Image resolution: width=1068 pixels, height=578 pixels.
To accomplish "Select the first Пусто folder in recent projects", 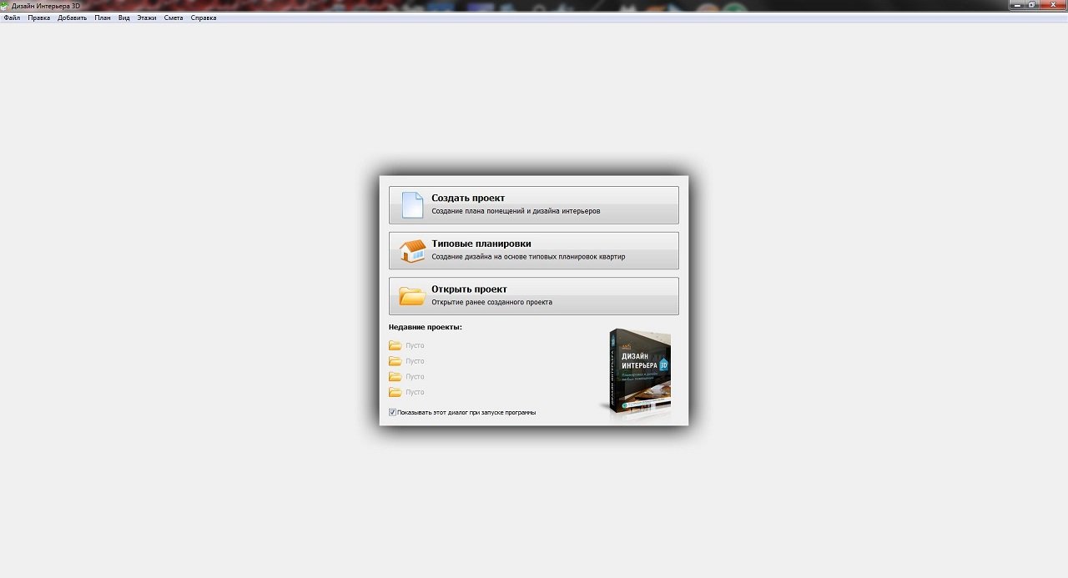I will (395, 345).
